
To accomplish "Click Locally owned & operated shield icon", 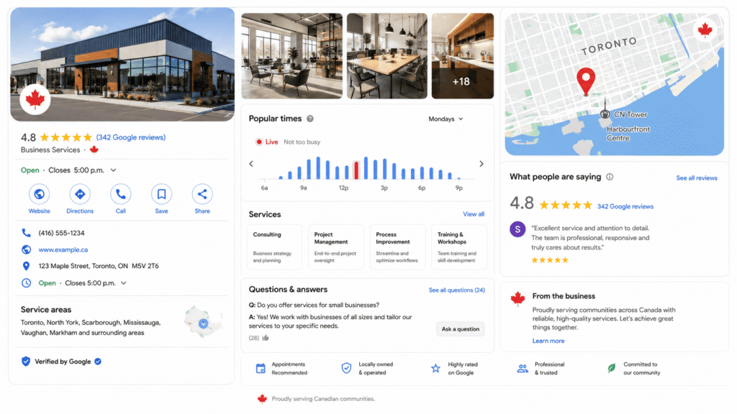I will [346, 369].
